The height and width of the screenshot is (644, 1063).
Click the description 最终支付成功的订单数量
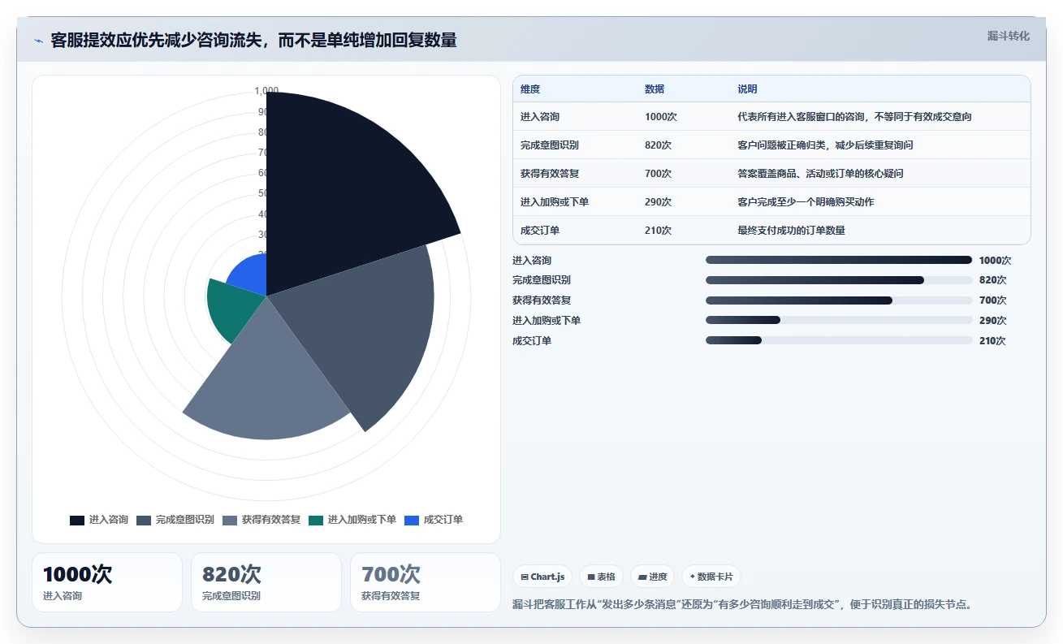click(791, 231)
